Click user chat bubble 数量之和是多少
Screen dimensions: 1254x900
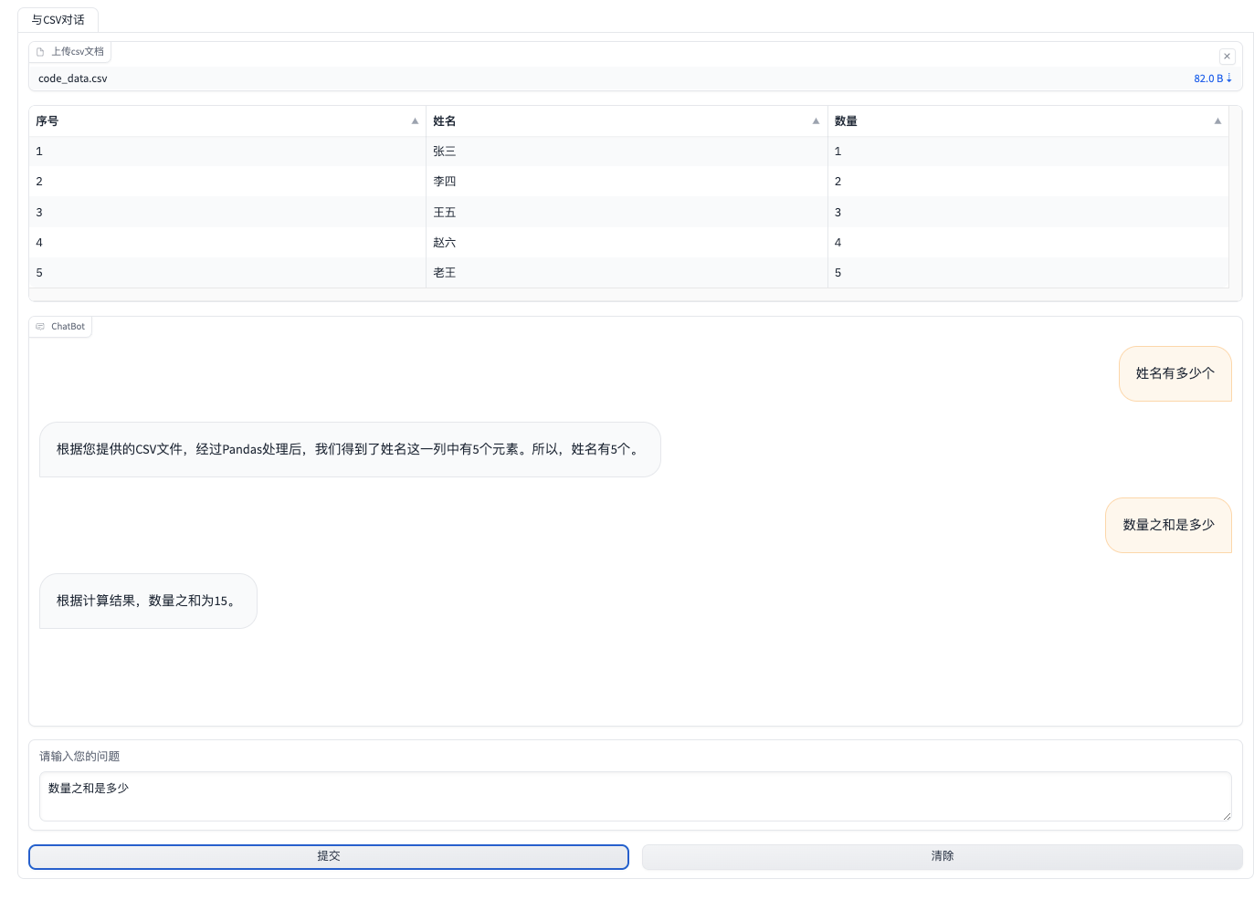(x=1169, y=525)
